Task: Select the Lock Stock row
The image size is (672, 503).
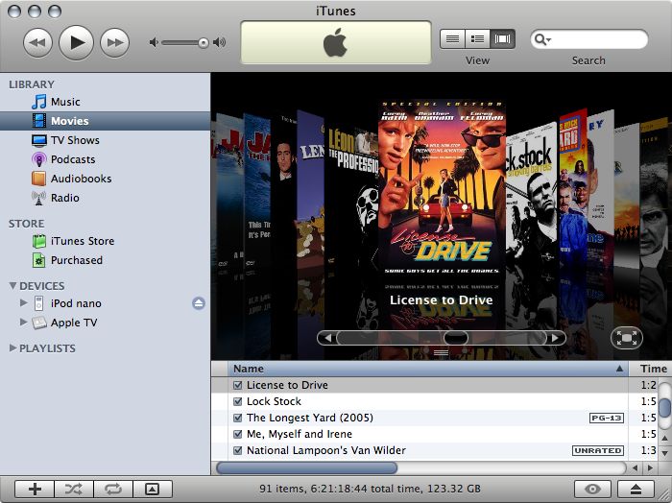Action: 434,401
